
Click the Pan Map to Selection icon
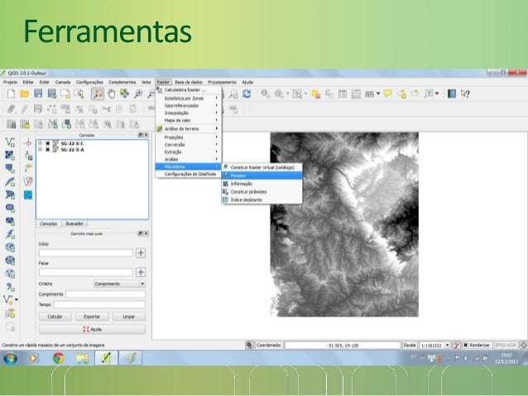(x=124, y=93)
